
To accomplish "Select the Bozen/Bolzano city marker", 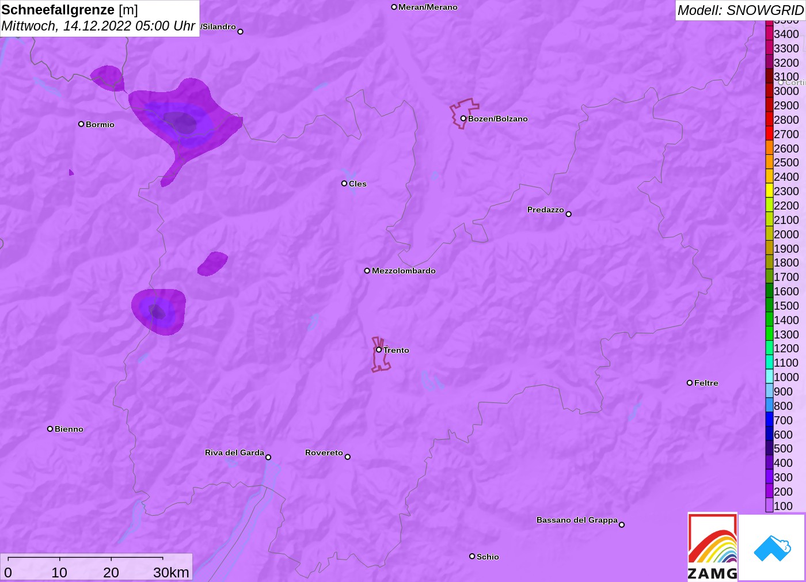I will 463,119.
